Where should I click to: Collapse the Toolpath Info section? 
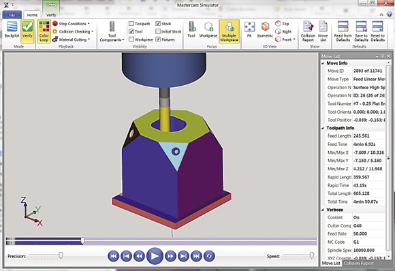click(x=323, y=128)
